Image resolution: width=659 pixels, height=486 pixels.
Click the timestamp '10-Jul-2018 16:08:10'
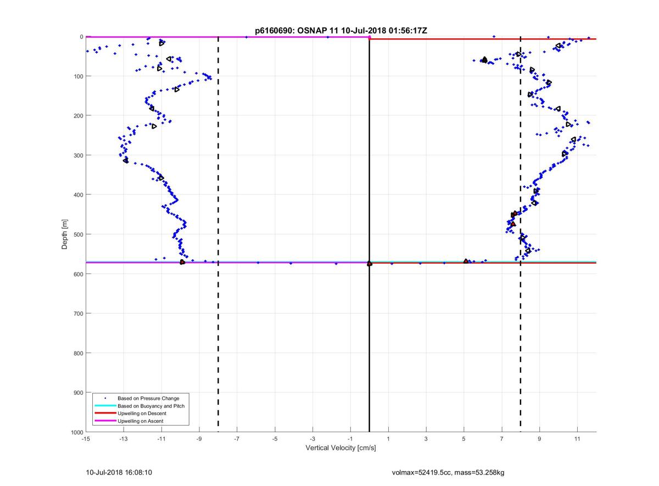(119, 472)
